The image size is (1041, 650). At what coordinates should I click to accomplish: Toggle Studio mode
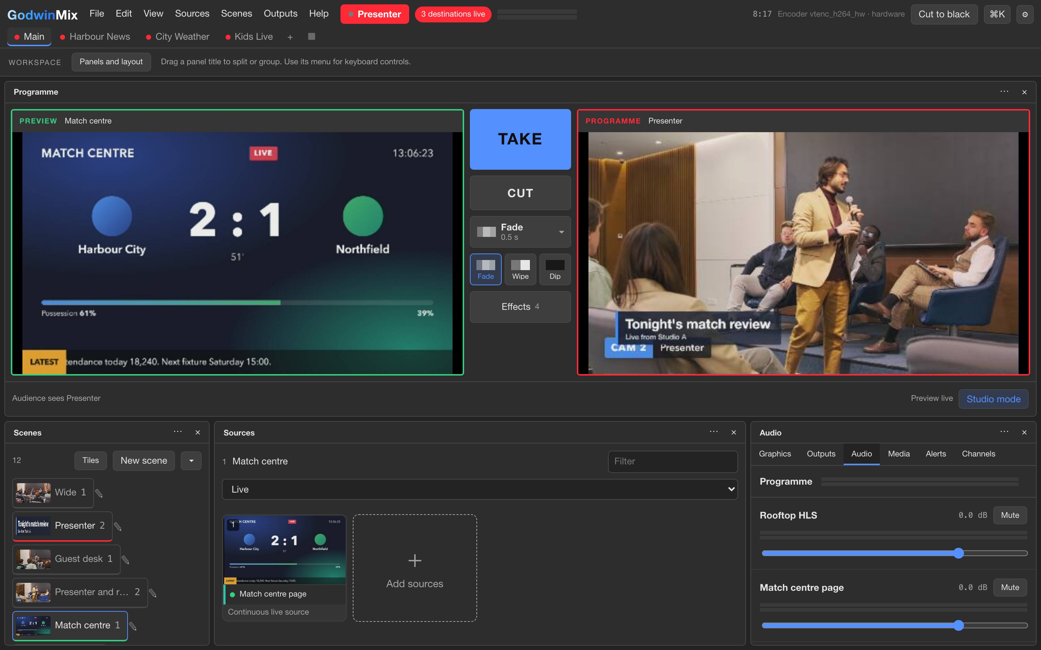(993, 399)
